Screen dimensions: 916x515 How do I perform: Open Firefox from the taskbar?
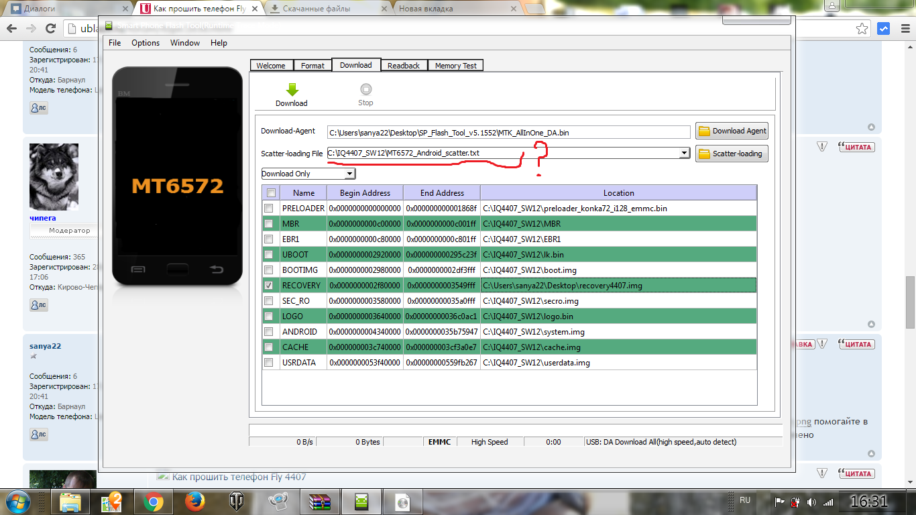pyautogui.click(x=194, y=502)
